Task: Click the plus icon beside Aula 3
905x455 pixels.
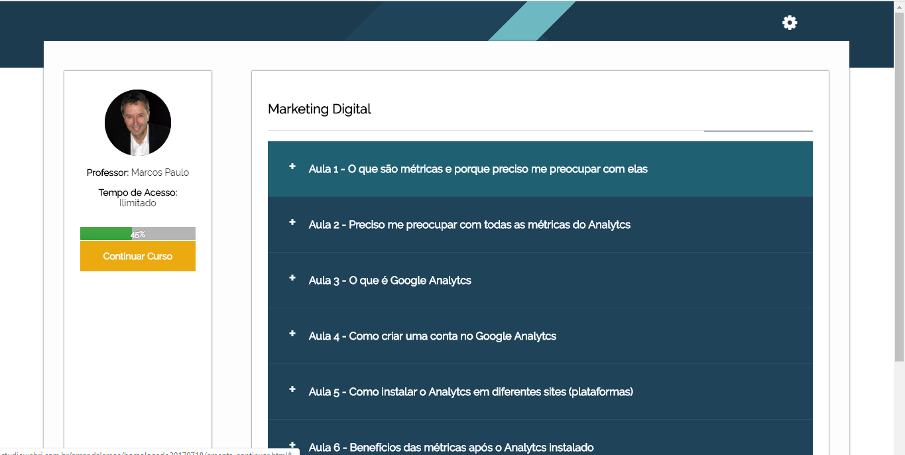Action: coord(292,278)
